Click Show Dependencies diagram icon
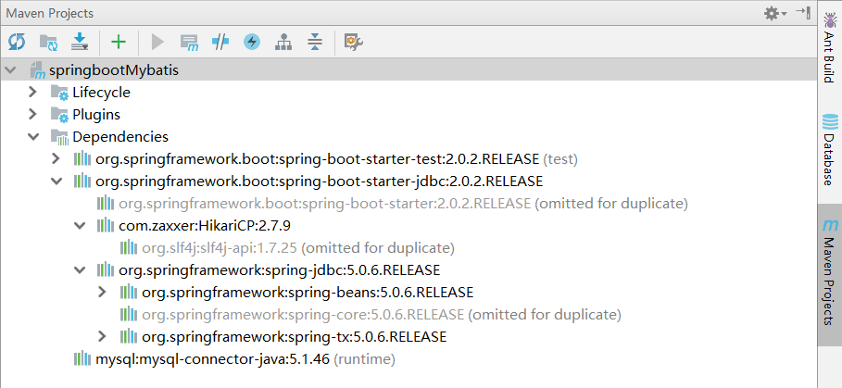Screen dimensions: 842x388 283,42
